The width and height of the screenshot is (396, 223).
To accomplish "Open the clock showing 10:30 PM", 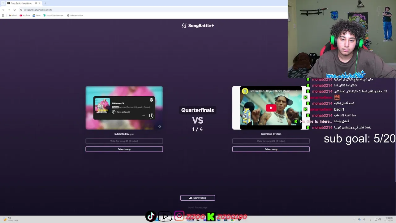I will (389, 219).
